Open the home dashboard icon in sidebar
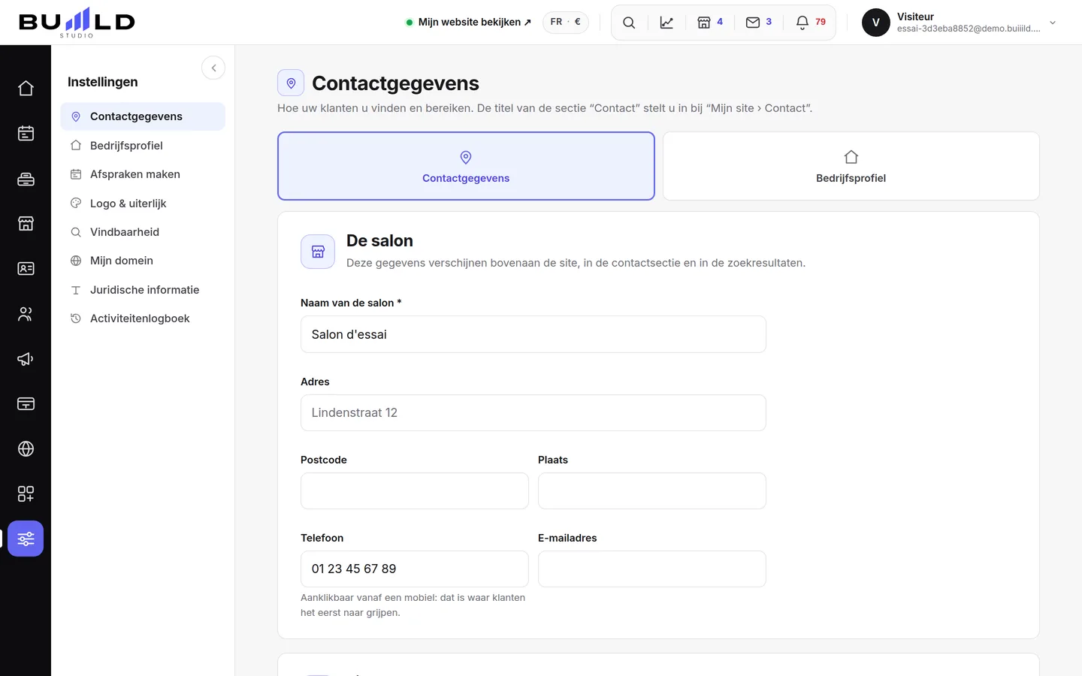The image size is (1082, 676). [x=26, y=89]
